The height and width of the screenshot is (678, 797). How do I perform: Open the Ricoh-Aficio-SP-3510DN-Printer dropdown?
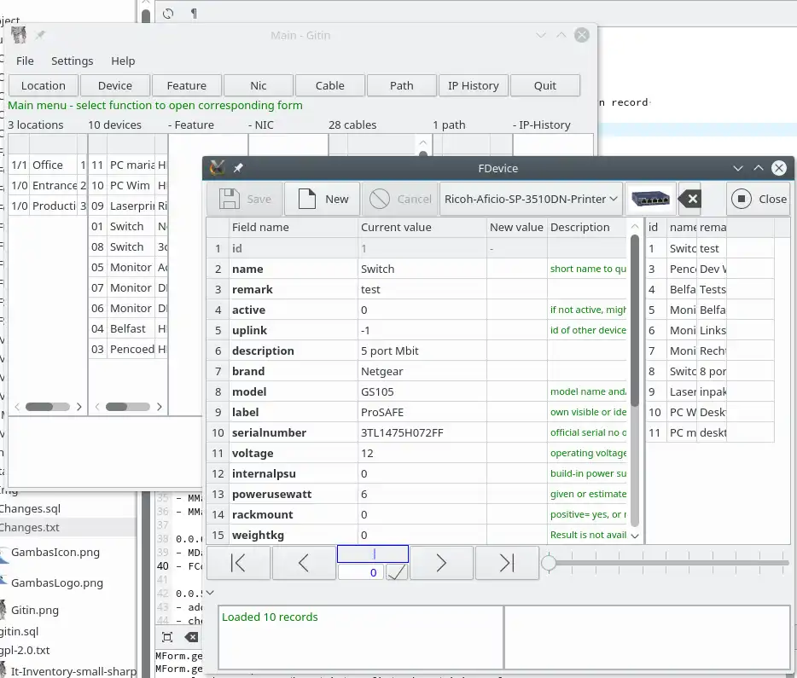coord(531,199)
